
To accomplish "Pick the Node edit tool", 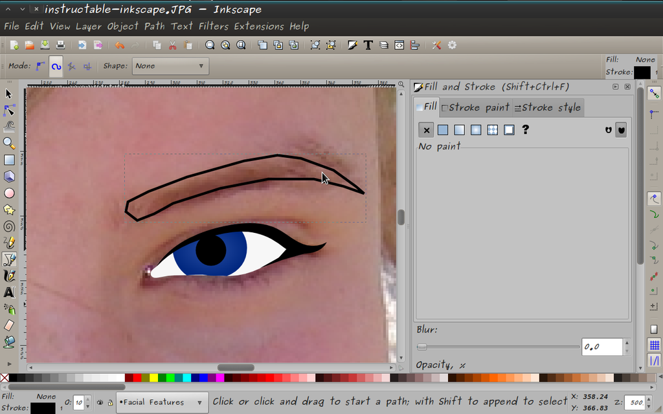I will (x=9, y=110).
